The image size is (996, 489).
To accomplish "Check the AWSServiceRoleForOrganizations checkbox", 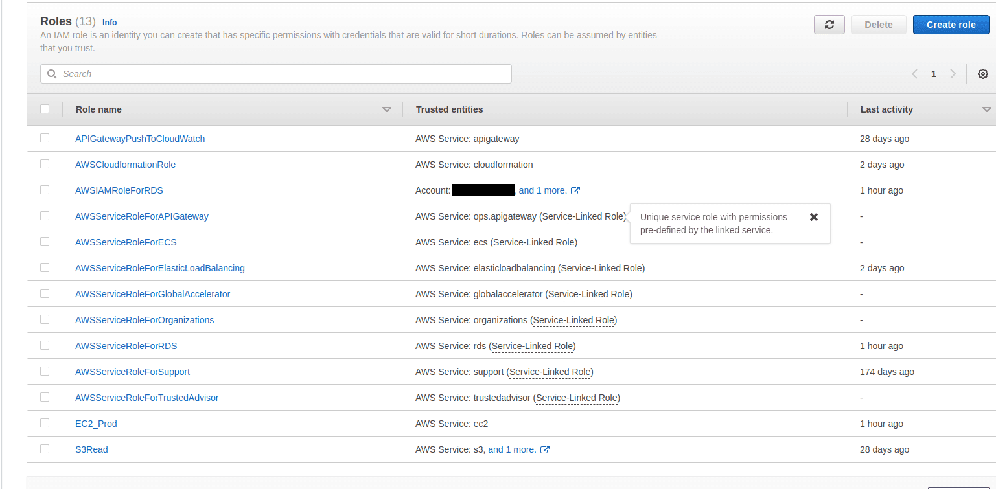I will tap(45, 319).
